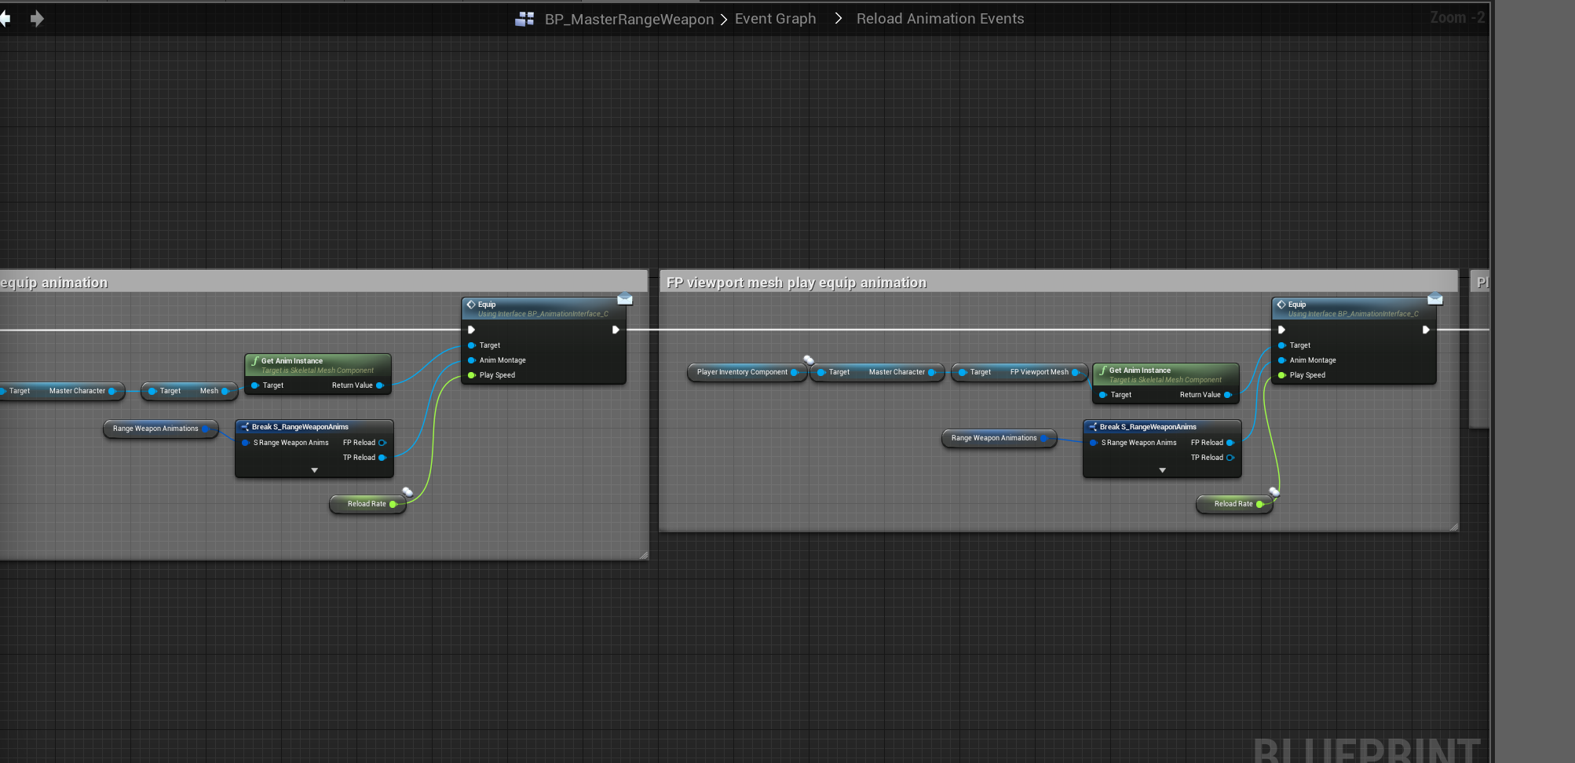The width and height of the screenshot is (1575, 763).
Task: Navigate back with the left arrow icon
Action: pyautogui.click(x=5, y=18)
